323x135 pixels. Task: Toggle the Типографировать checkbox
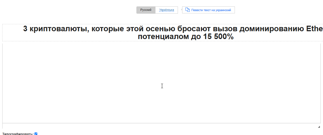pos(36,134)
